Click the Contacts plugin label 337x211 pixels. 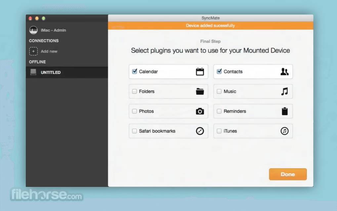click(x=233, y=71)
